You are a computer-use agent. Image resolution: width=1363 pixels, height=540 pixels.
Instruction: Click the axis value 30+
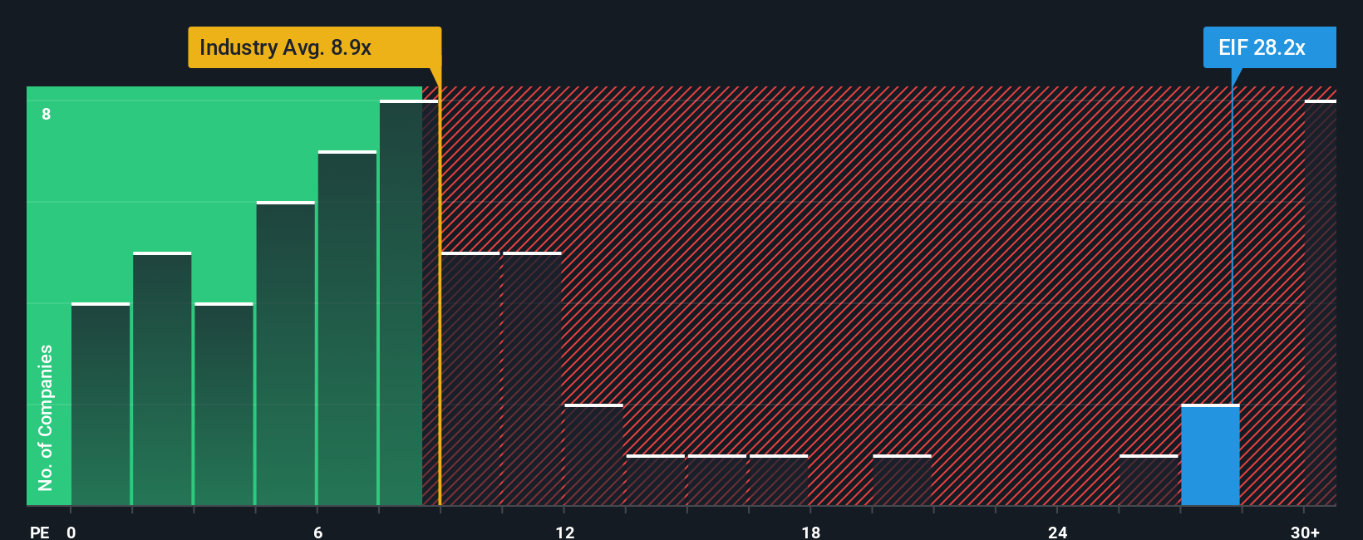(1306, 532)
